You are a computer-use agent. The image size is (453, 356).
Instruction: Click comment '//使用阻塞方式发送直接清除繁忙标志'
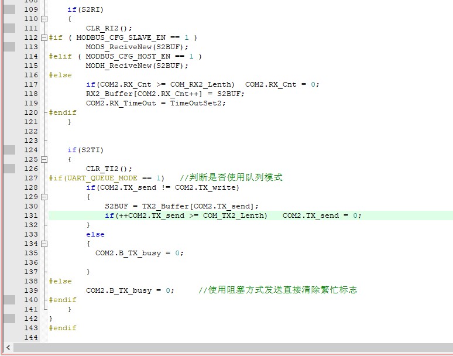click(x=278, y=290)
